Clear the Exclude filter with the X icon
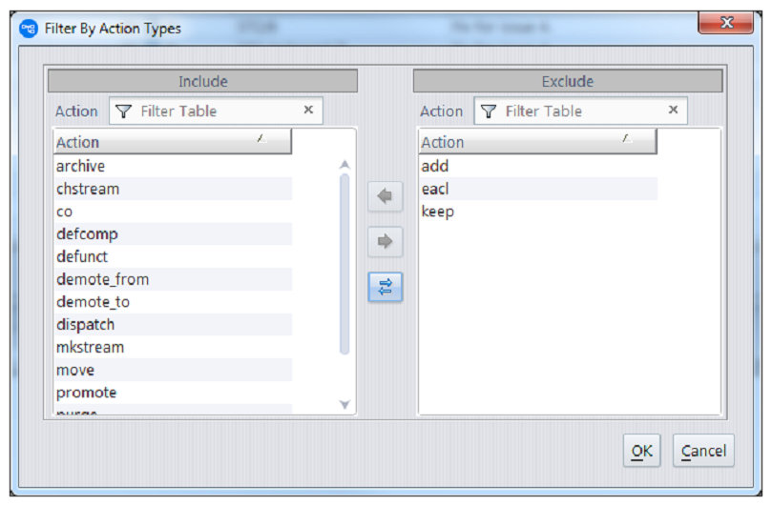The image size is (772, 506). click(673, 111)
